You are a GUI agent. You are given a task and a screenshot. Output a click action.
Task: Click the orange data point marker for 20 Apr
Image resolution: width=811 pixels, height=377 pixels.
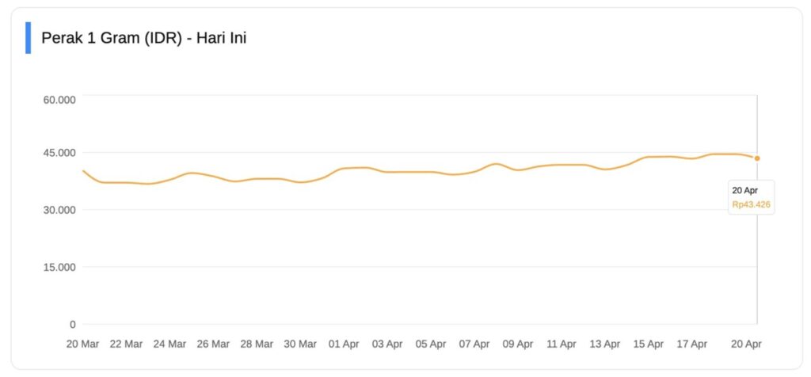(757, 158)
